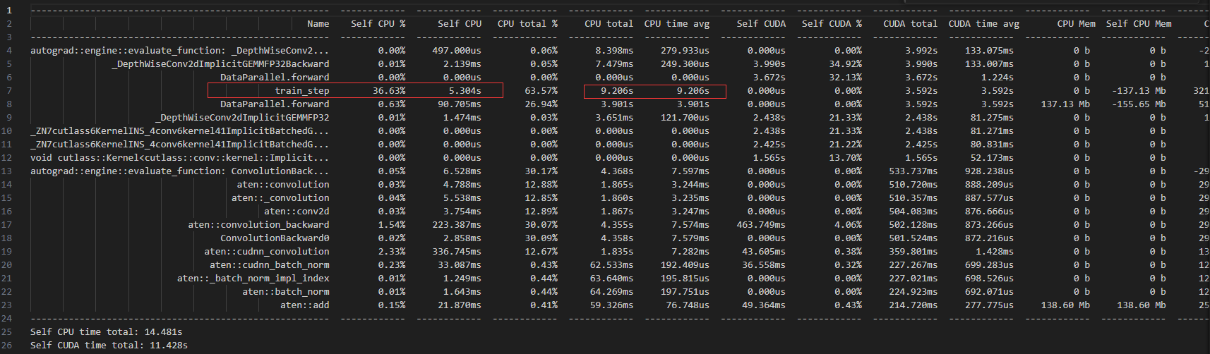
Task: Click the 'Self CPU %' column header
Action: pyautogui.click(x=378, y=23)
